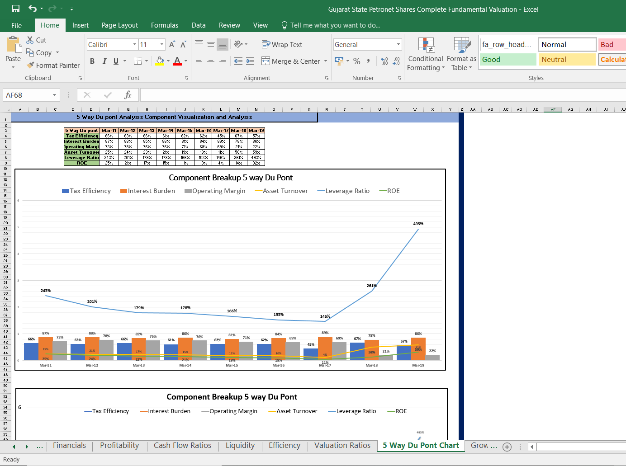
Task: Apply the Normal cell style
Action: tap(567, 44)
